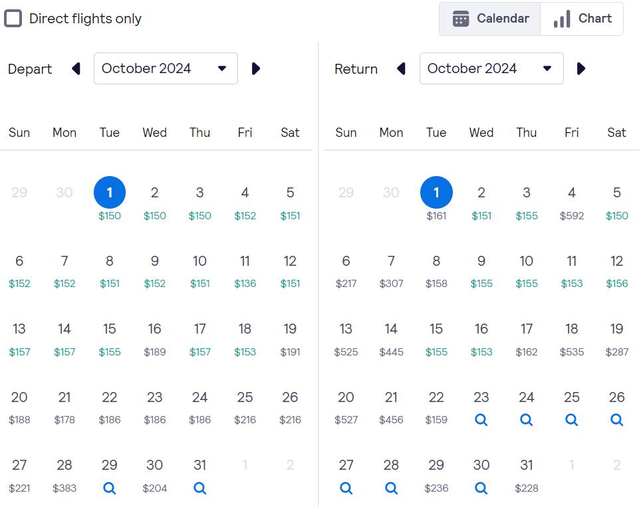This screenshot has width=641, height=507.
Task: Click the dropdown arrow inside Depart month selector
Action: pyautogui.click(x=221, y=68)
